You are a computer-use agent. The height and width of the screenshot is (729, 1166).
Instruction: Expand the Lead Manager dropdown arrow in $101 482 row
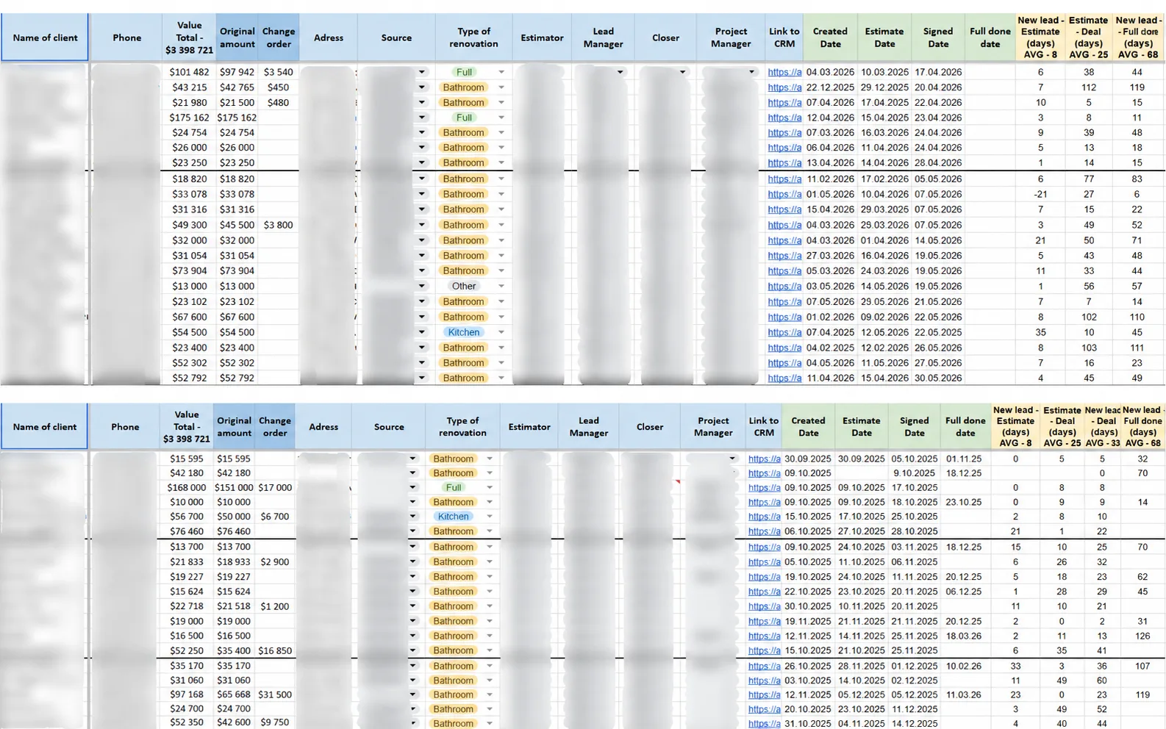coord(620,72)
